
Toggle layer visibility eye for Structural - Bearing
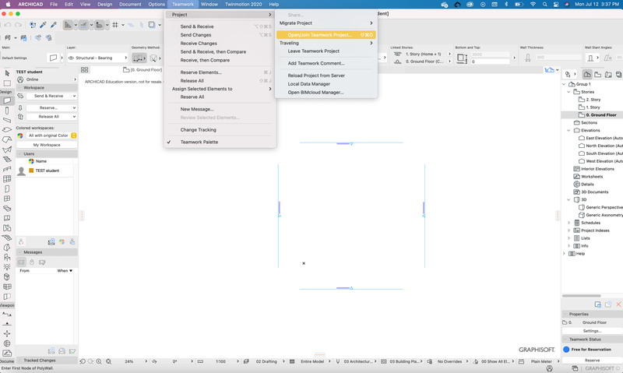tap(71, 58)
